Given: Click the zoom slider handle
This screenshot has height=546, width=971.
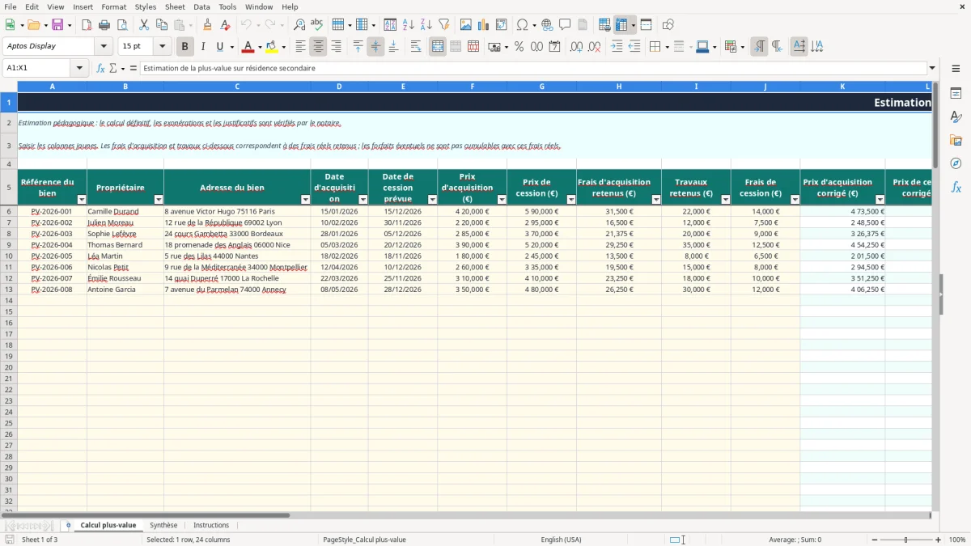Looking at the screenshot, I should pos(906,540).
